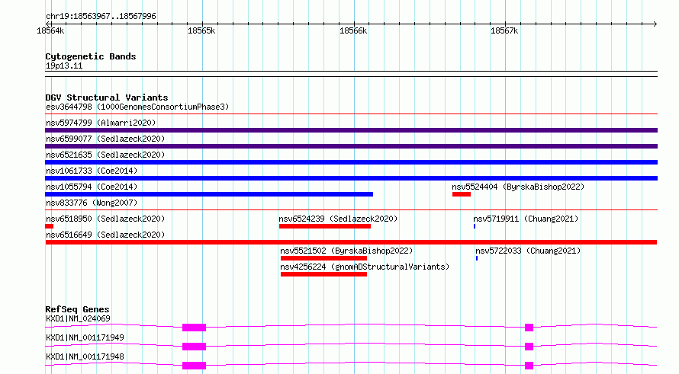Image resolution: width=679 pixels, height=374 pixels.
Task: Click the nsv1061733 (Coe2014) label
Action: (92, 171)
